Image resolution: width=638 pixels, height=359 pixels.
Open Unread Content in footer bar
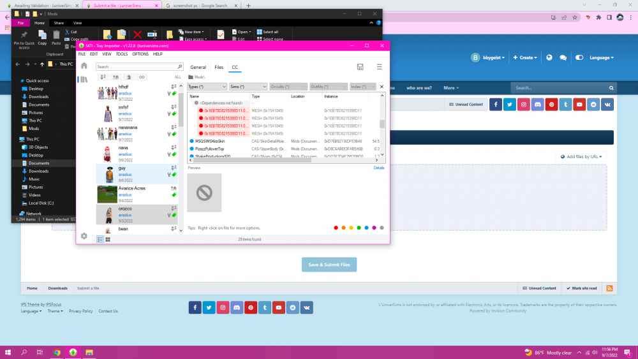pos(540,288)
